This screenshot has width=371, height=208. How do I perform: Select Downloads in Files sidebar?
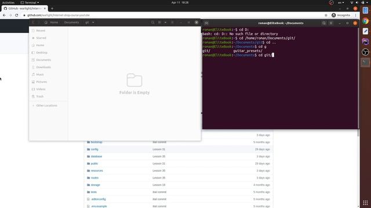tap(48, 67)
